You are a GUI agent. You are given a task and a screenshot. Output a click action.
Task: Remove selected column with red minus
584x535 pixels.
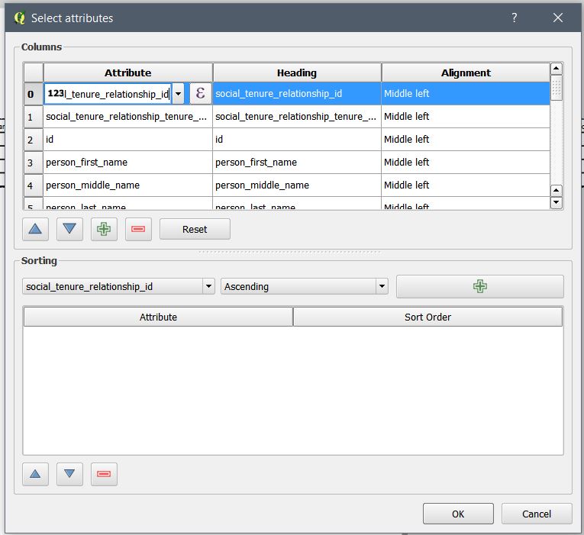tap(138, 230)
